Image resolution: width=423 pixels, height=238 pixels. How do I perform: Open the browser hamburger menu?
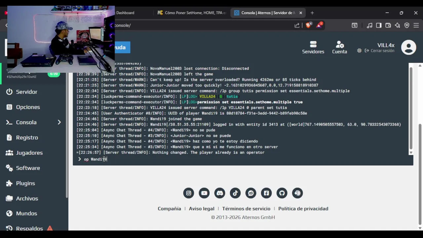pos(416,25)
